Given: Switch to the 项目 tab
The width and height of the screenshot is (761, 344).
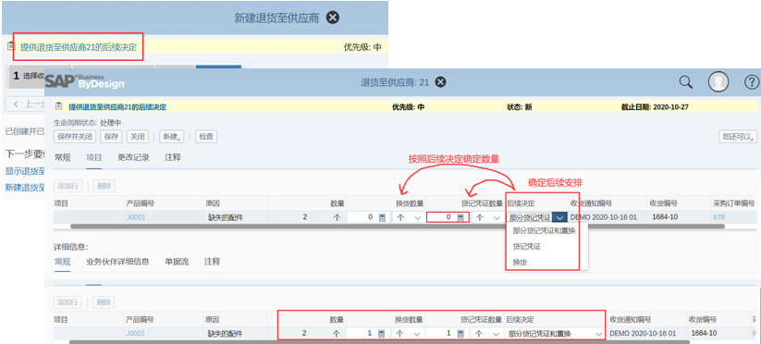Looking at the screenshot, I should tap(93, 157).
